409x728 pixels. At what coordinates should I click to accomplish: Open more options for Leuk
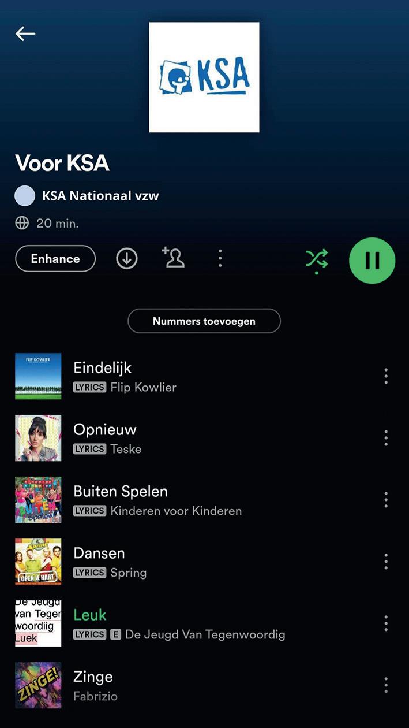(x=386, y=623)
